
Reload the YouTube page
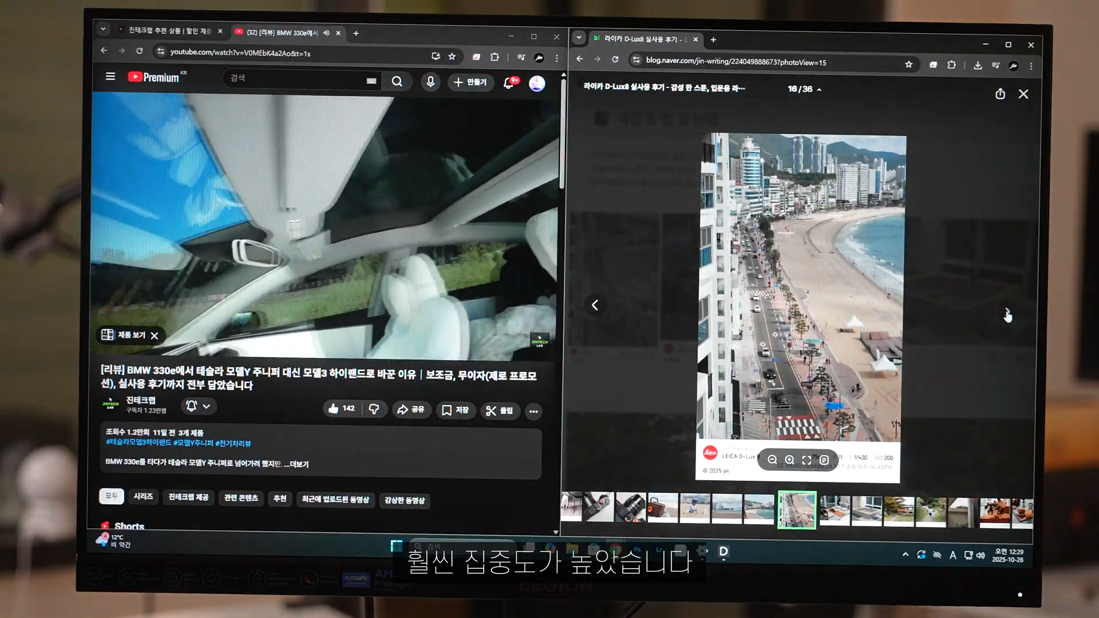click(x=139, y=51)
